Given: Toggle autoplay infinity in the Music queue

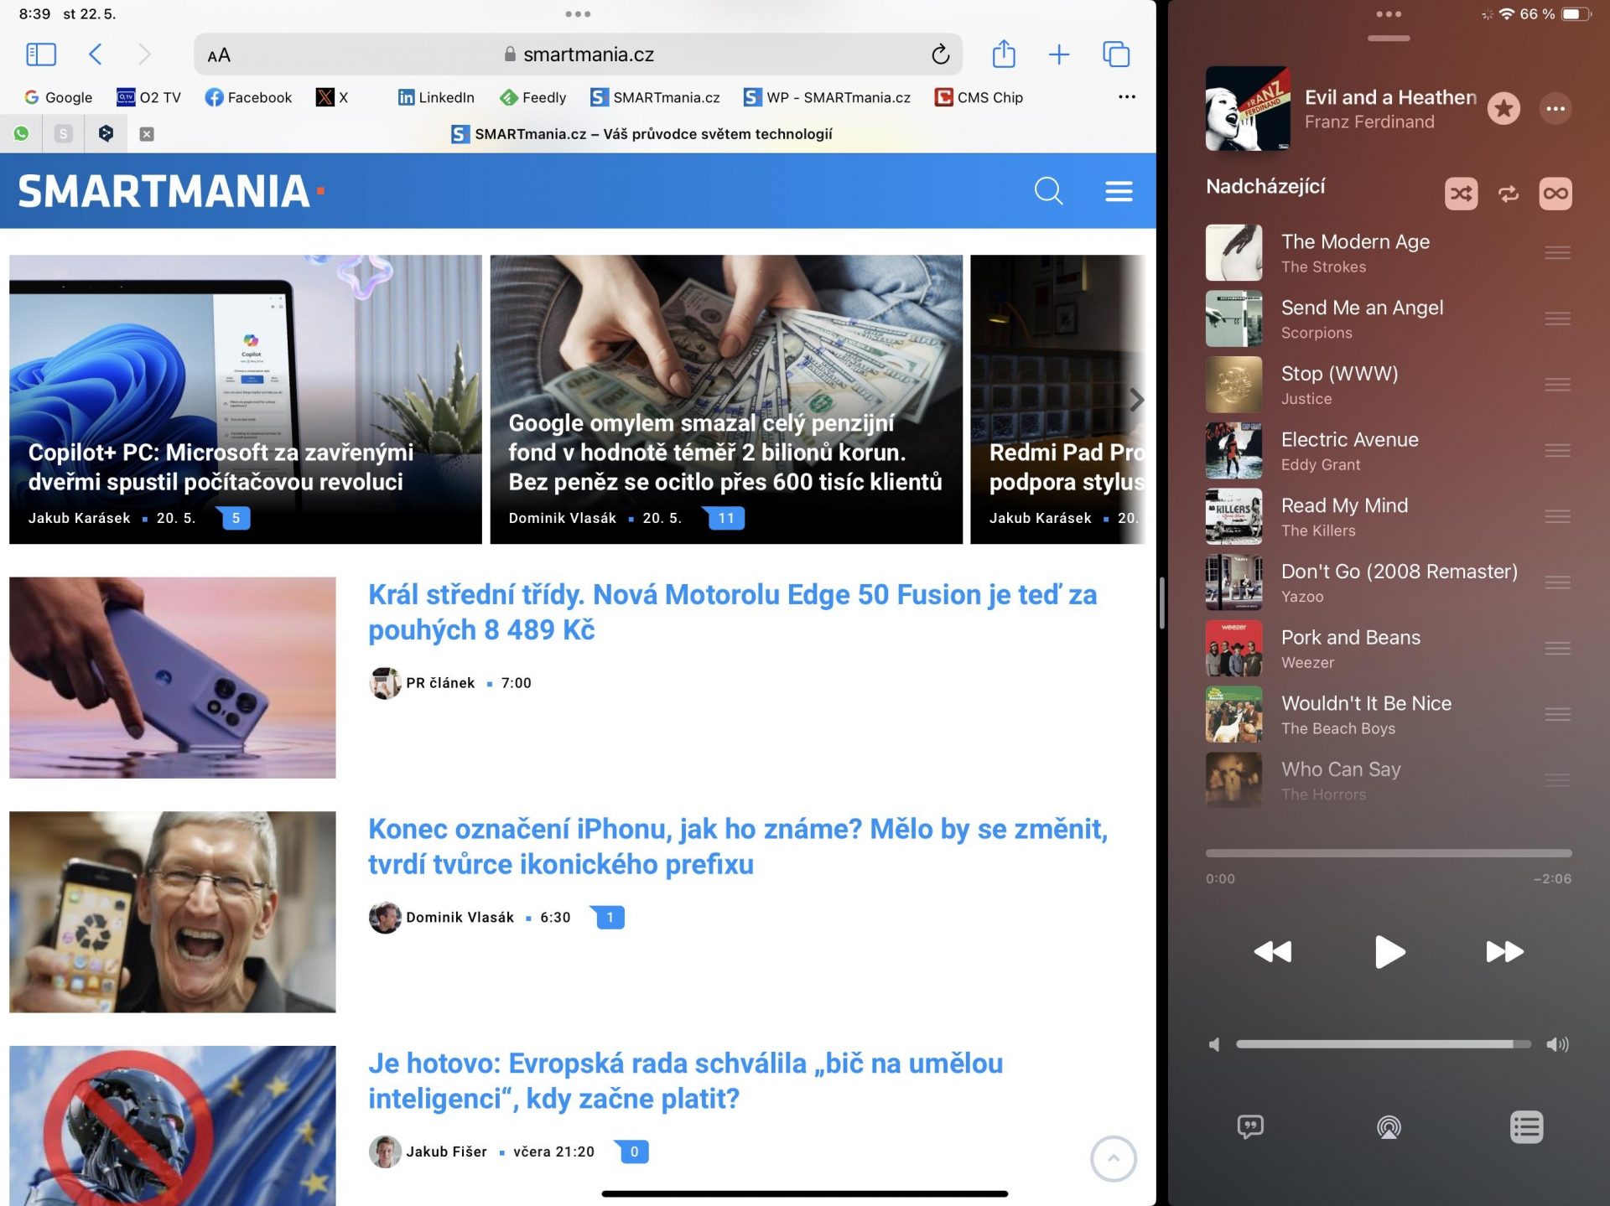Looking at the screenshot, I should click(x=1555, y=194).
